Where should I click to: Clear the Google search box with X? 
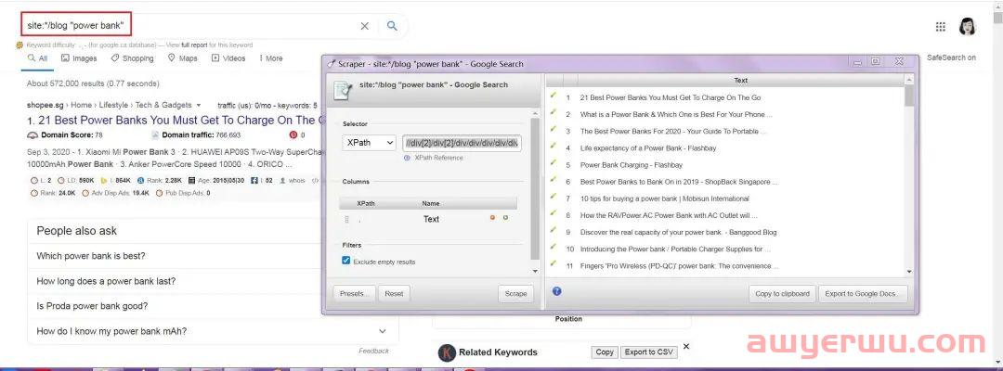tap(365, 26)
